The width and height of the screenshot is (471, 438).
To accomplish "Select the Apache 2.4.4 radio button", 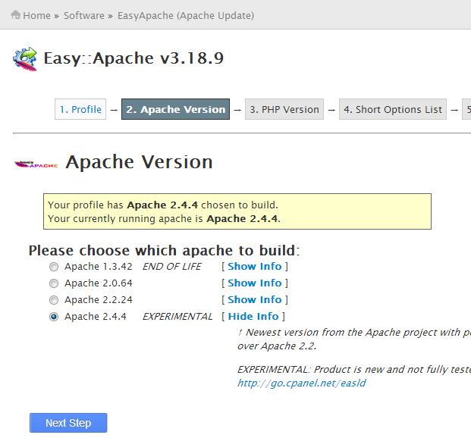I will pyautogui.click(x=54, y=317).
